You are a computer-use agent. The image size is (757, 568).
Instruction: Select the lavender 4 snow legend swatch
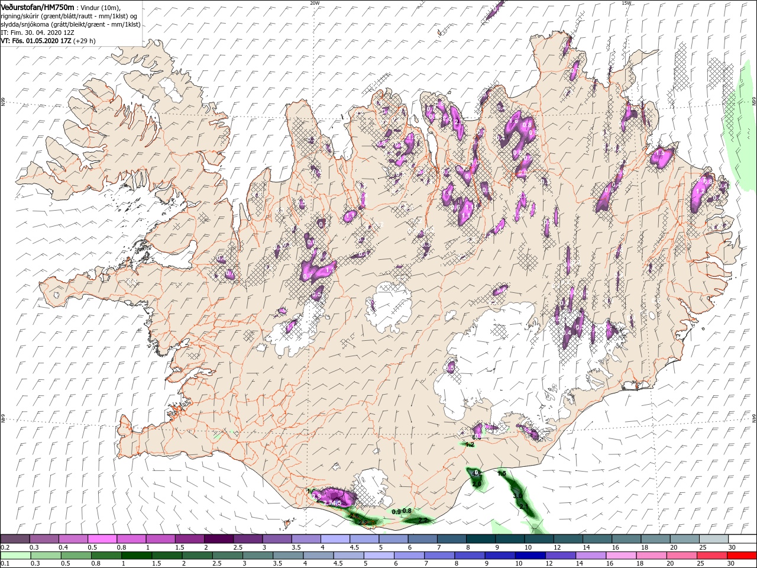click(x=334, y=539)
